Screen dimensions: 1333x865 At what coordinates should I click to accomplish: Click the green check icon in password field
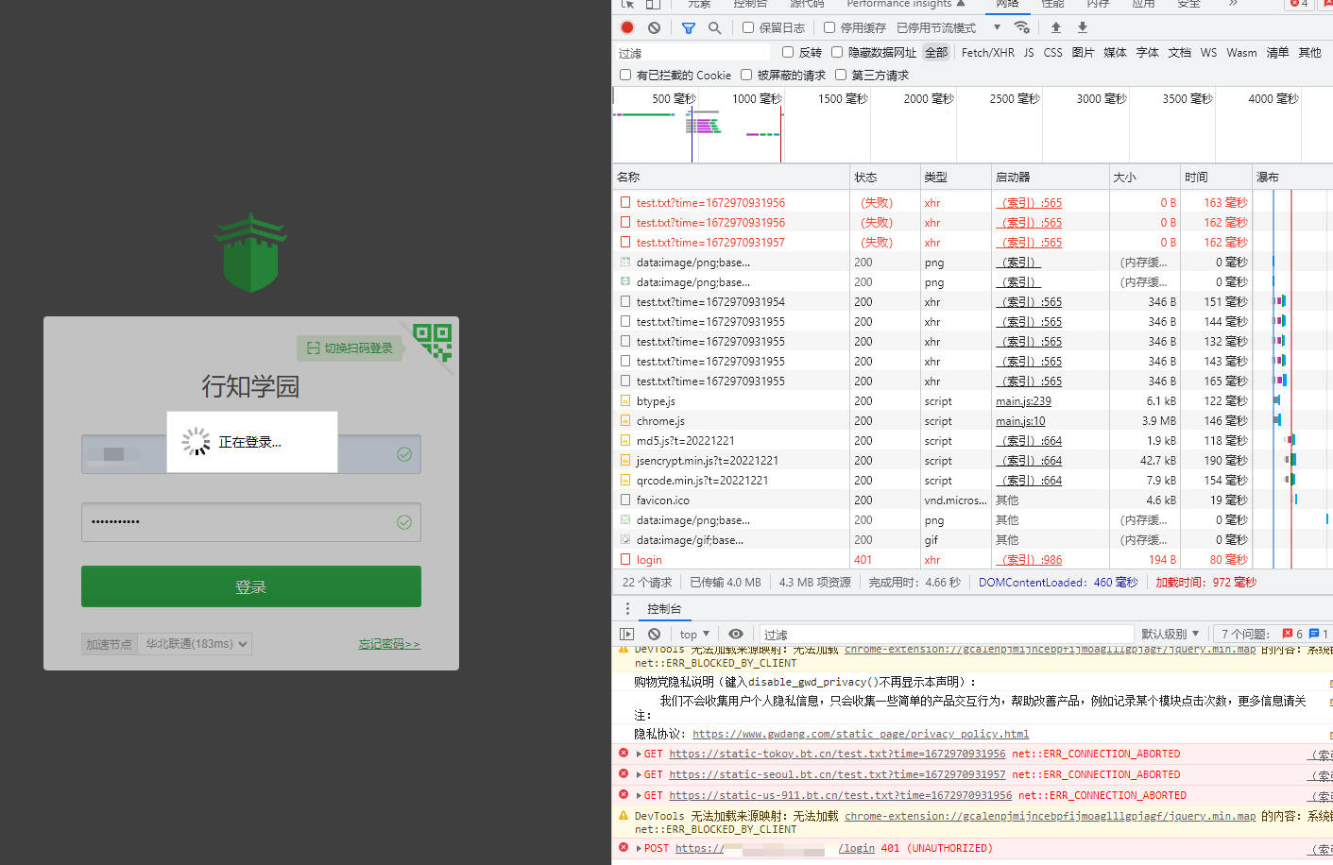404,522
